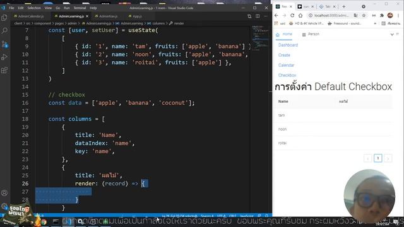Expand the bookmarks overflow chevron
The height and width of the screenshot is (227, 404).
pos(375,23)
